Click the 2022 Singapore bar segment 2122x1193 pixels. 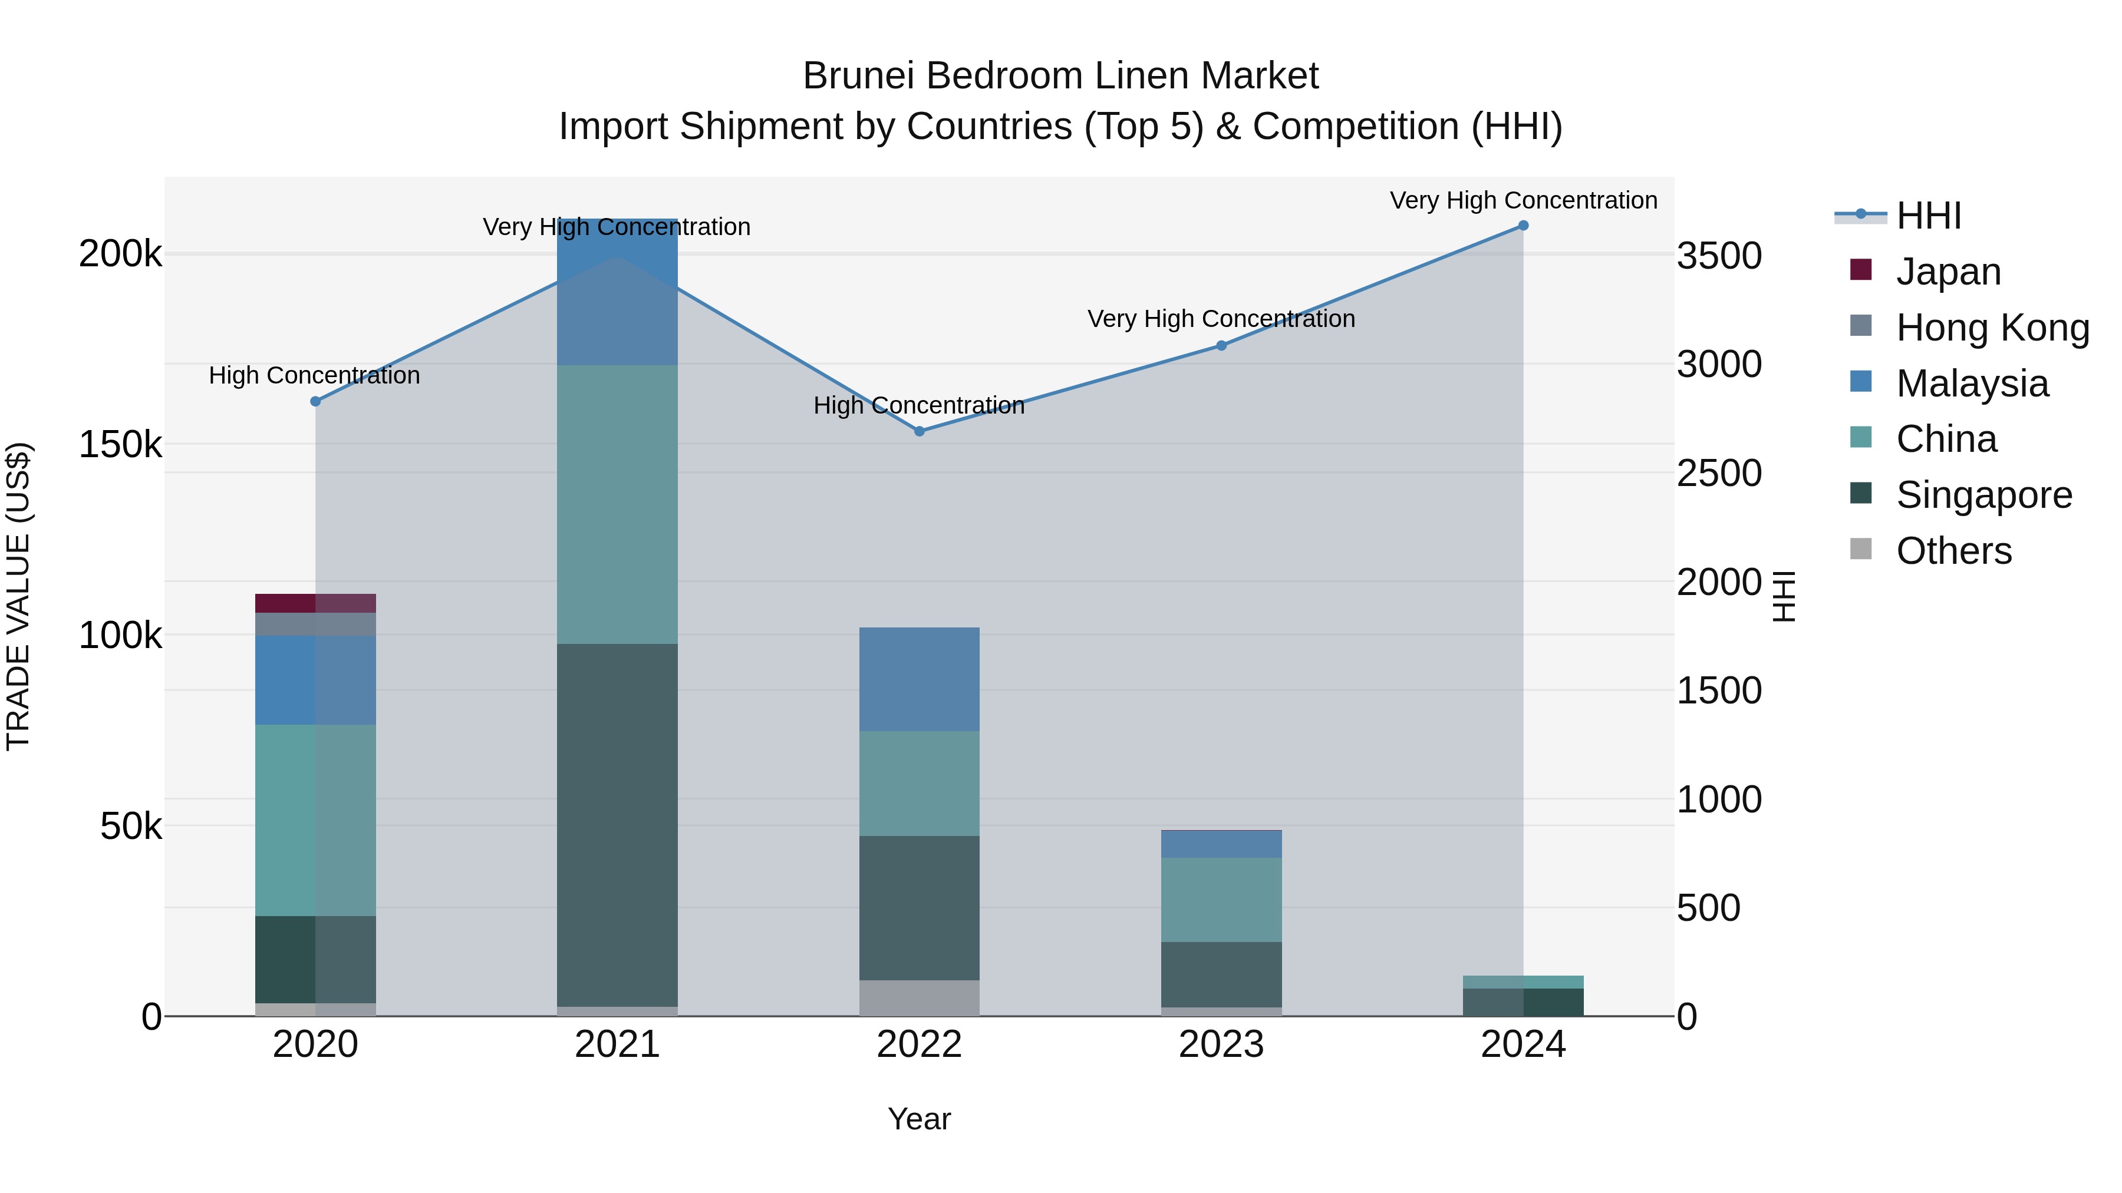(x=920, y=908)
